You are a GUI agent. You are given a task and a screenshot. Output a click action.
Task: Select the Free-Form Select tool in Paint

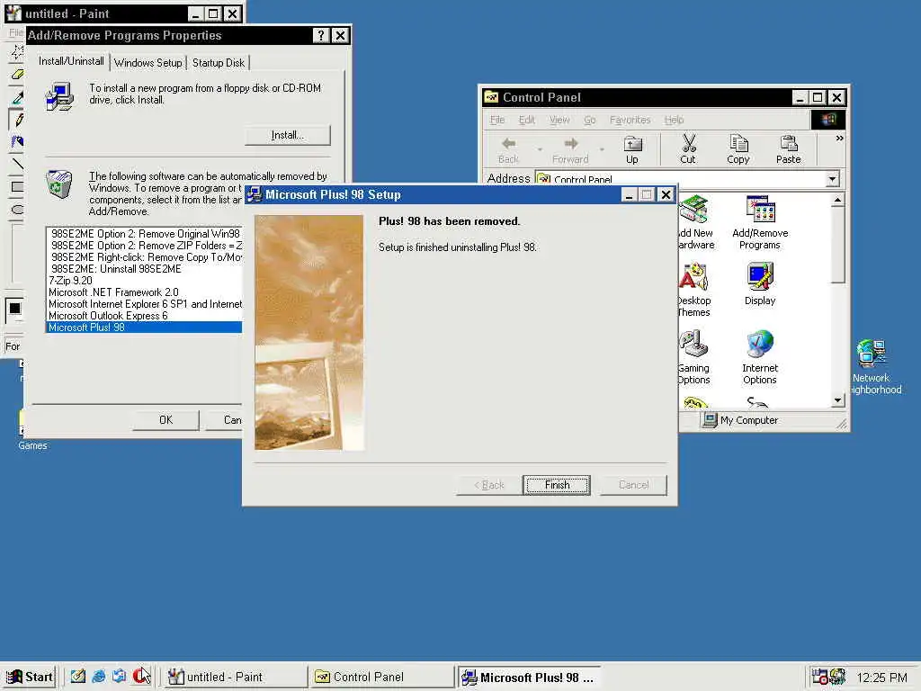(x=16, y=52)
